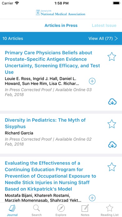This screenshot has height=217, width=122.
Task: Download the Diversity in Pediatrics article
Action: [x=112, y=145]
